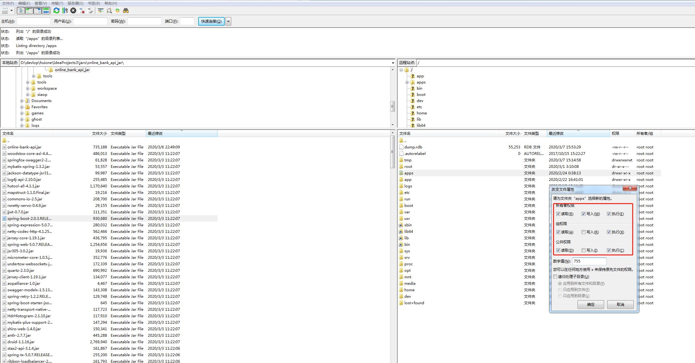Check the group write permission checkbox
This screenshot has height=363, width=695.
[x=583, y=232]
